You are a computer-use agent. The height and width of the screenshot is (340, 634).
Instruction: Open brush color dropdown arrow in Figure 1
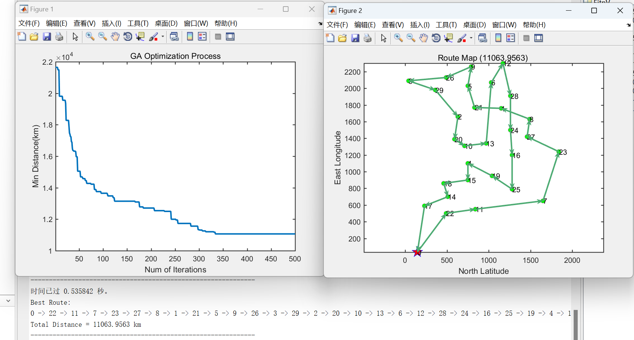tap(163, 36)
